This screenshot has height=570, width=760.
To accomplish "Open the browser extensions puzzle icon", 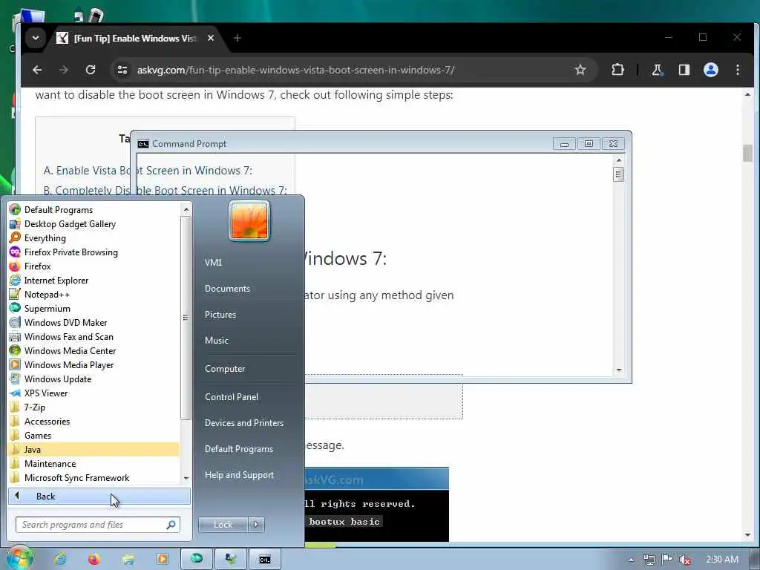I will click(617, 70).
